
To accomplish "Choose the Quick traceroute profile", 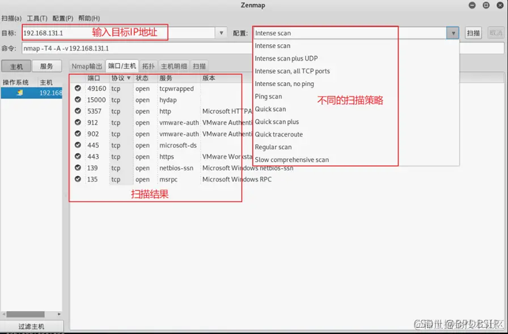I will pos(278,134).
